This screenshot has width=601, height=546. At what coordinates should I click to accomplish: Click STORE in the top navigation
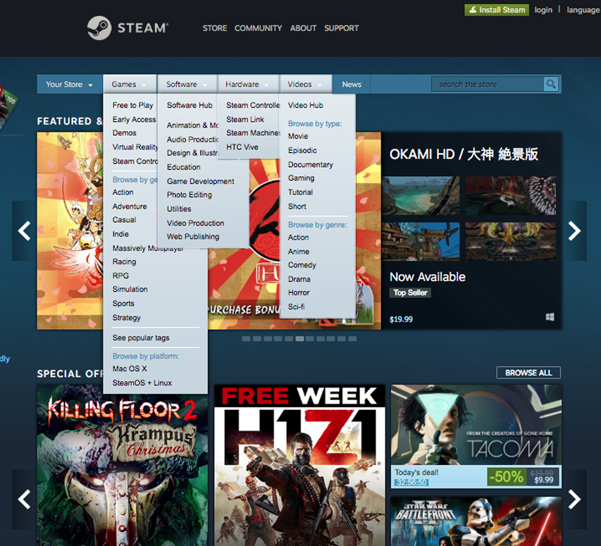point(215,28)
